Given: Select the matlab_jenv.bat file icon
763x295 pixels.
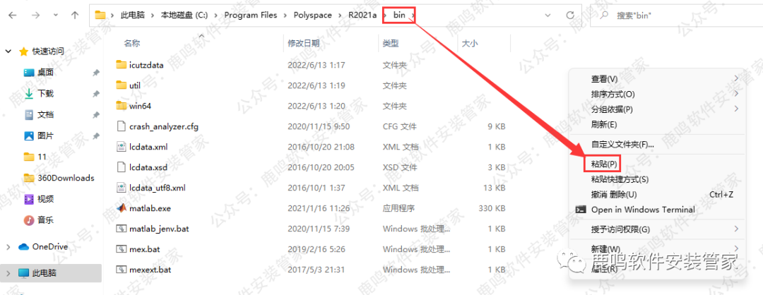Looking at the screenshot, I should (x=122, y=229).
